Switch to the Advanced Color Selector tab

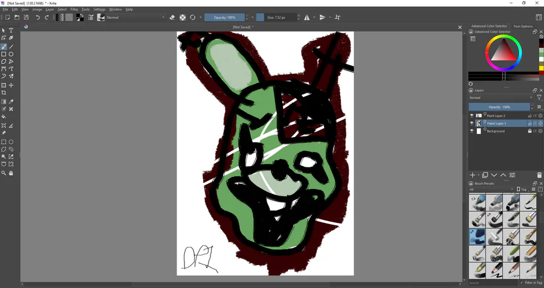(489, 26)
